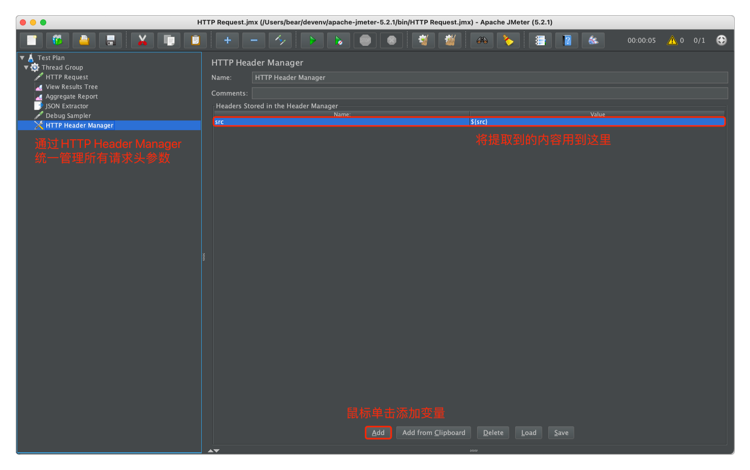This screenshot has width=750, height=470.
Task: Click the Toggle enable/disable icon
Action: (x=280, y=40)
